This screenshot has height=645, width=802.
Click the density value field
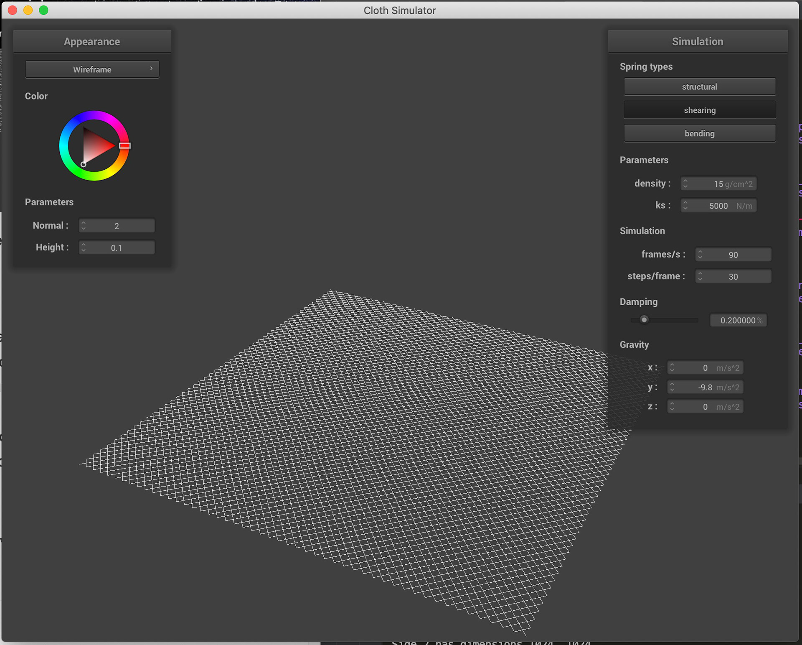pos(718,184)
